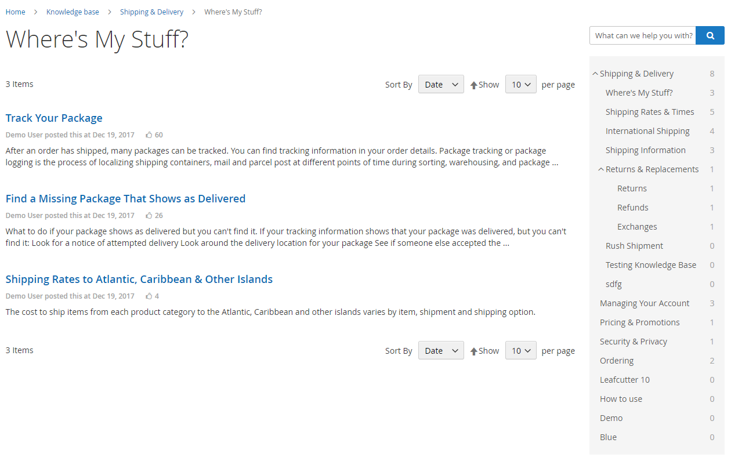The height and width of the screenshot is (461, 731).
Task: Click the thumbs-up icon showing 4 likes
Action: pyautogui.click(x=149, y=296)
